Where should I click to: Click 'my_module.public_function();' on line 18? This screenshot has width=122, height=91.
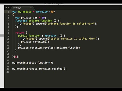coord(33,63)
